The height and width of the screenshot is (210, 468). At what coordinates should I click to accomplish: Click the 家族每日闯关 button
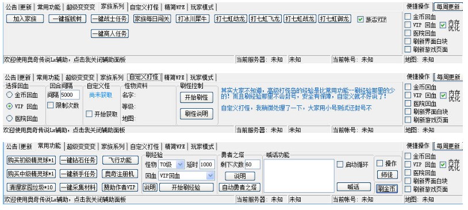pyautogui.click(x=152, y=19)
